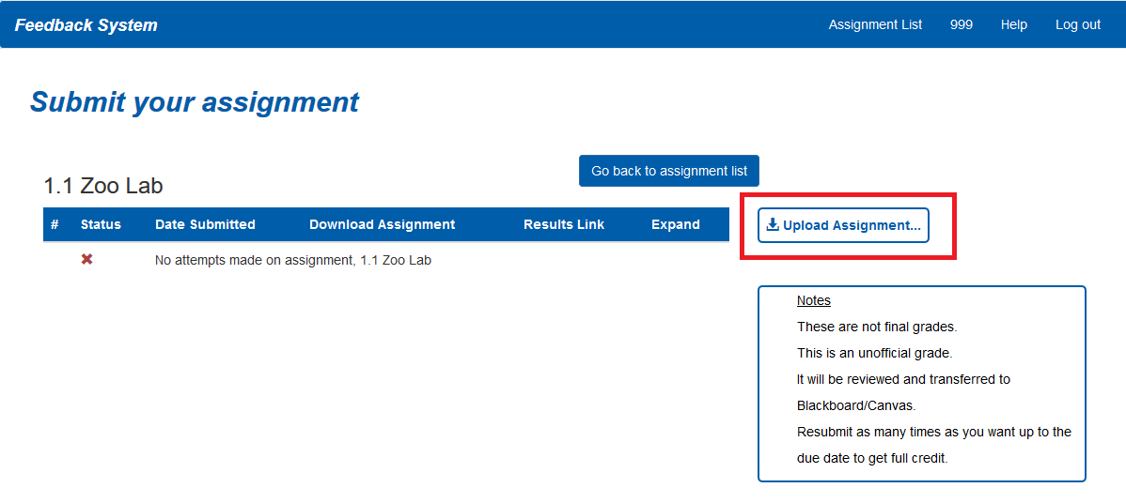Click the 'Submit your assignment' page heading
This screenshot has height=503, width=1126.
click(x=195, y=101)
